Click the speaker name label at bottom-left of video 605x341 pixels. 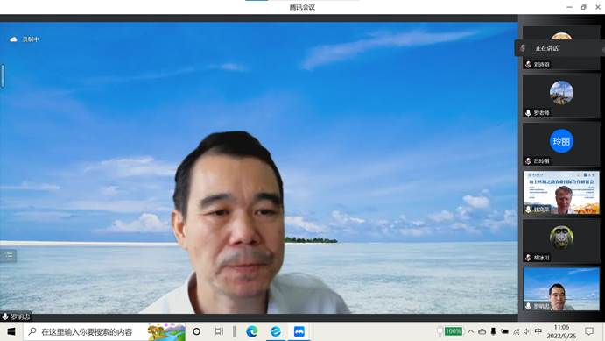click(x=20, y=316)
